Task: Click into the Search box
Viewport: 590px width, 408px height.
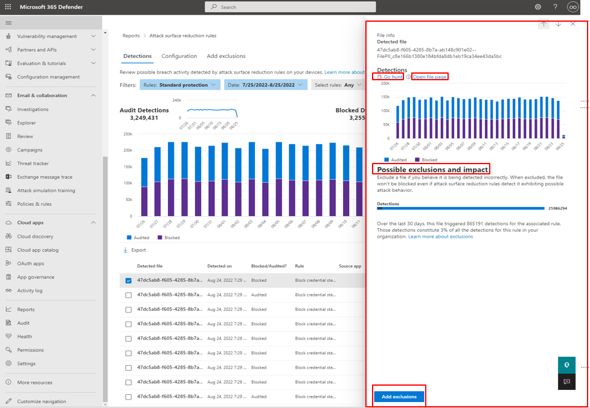Action: pos(290,7)
